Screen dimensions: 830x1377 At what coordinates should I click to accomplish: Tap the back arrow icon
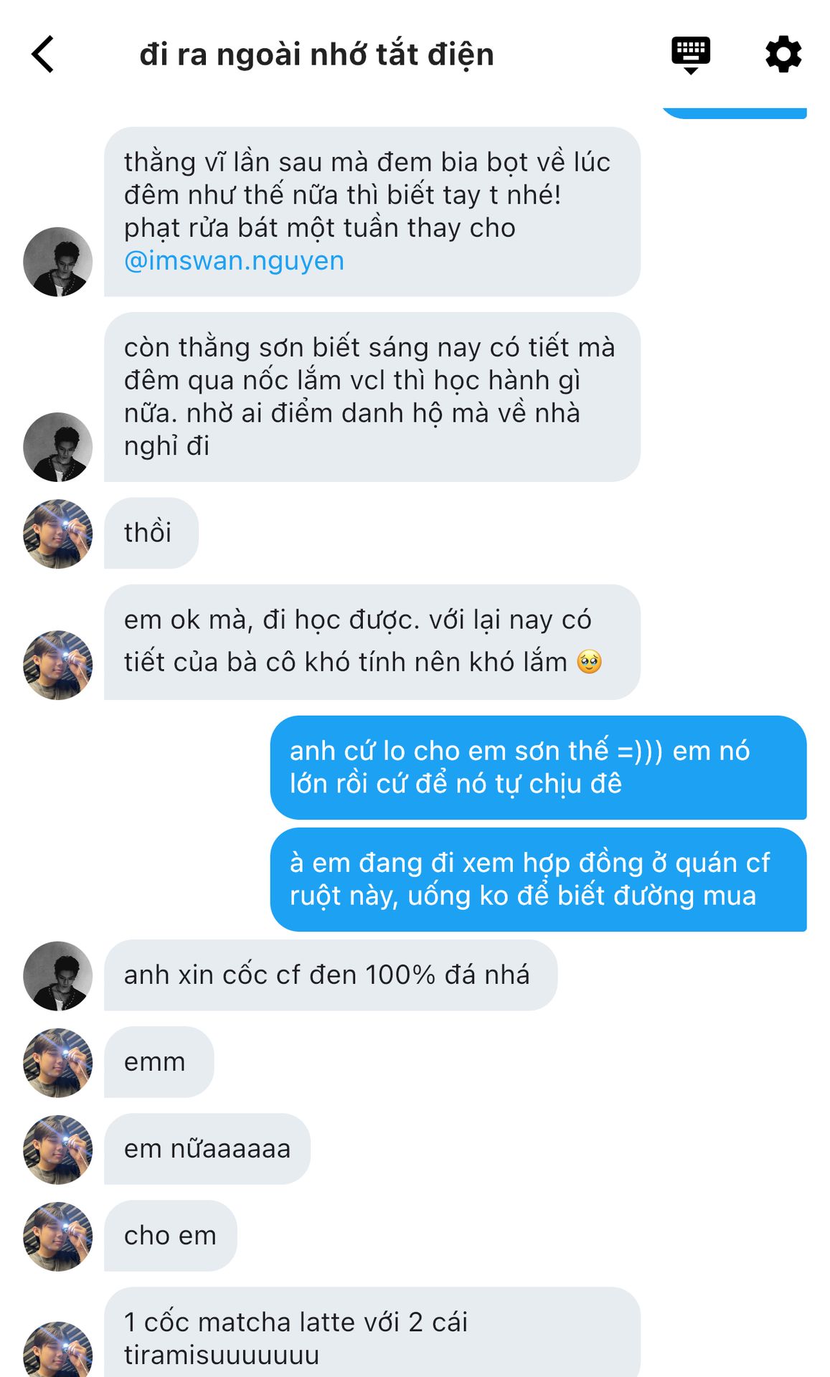(43, 55)
